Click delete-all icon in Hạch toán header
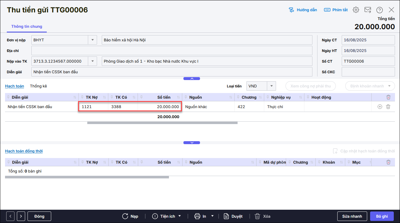The image size is (400, 223). (388, 97)
